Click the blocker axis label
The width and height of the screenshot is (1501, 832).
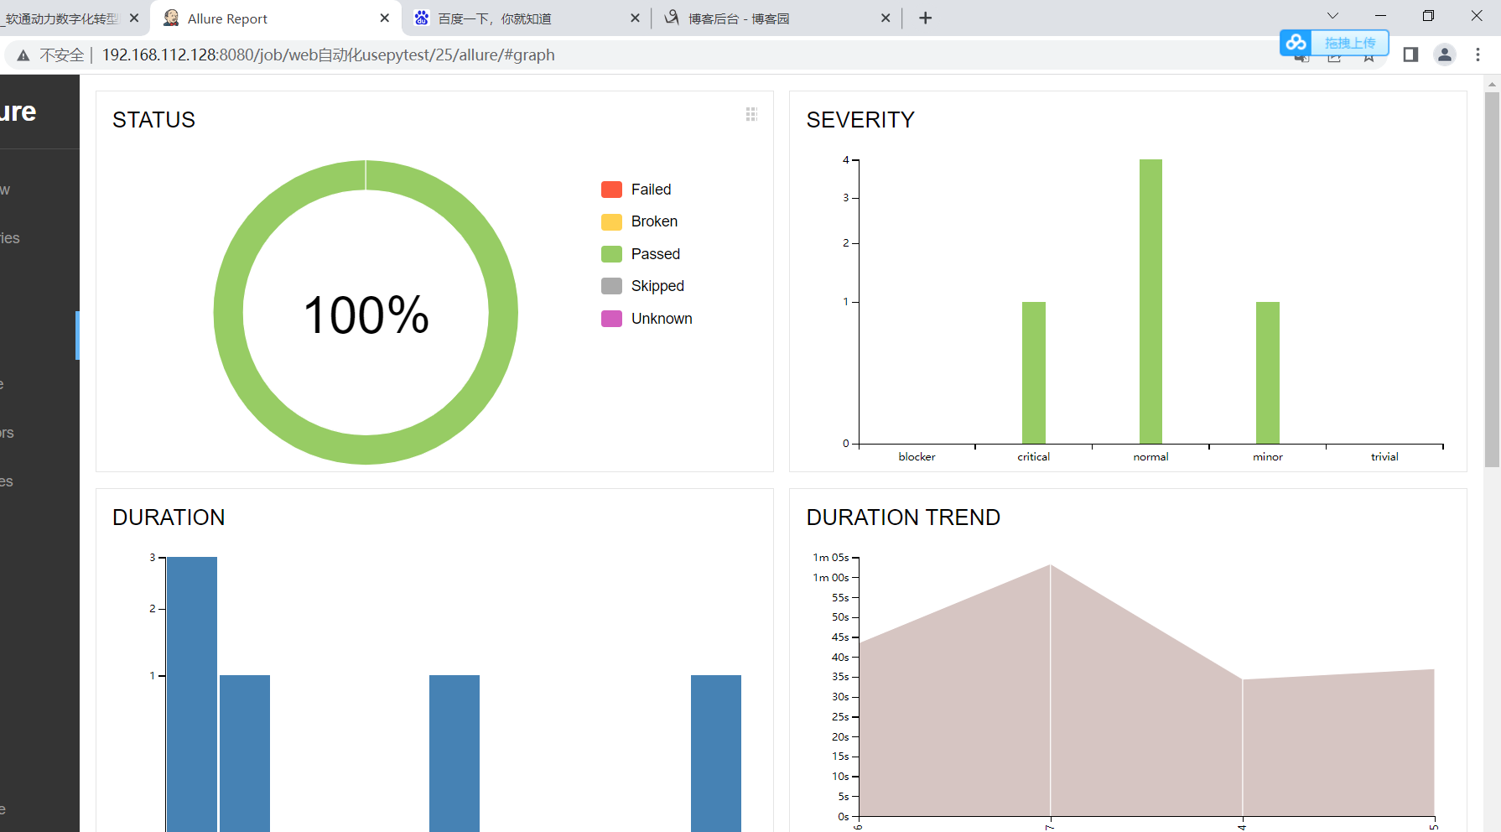tap(917, 457)
